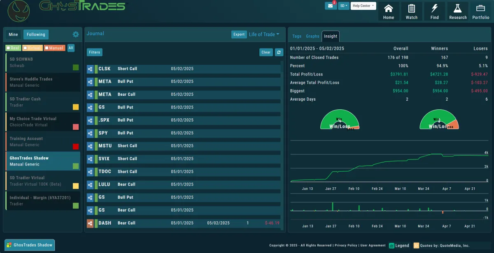Toggle the Virtual accounts checkbox
The image size is (494, 253).
click(x=25, y=48)
